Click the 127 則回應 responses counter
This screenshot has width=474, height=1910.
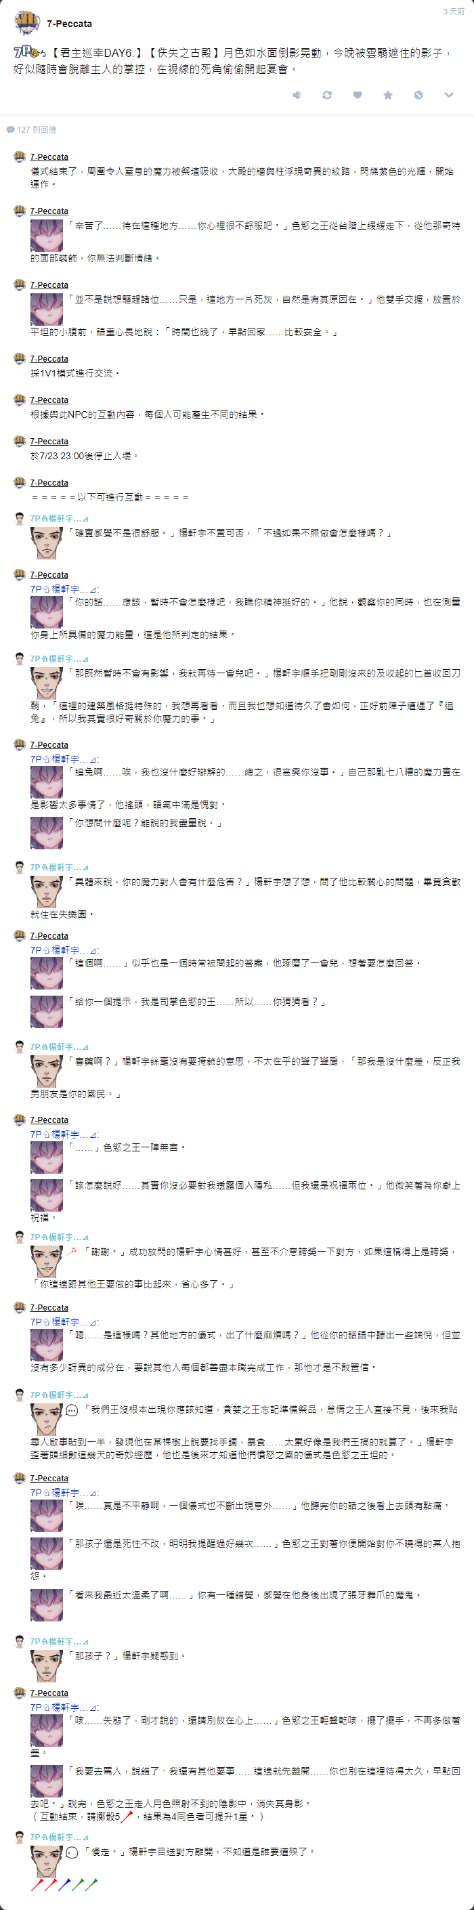click(37, 130)
